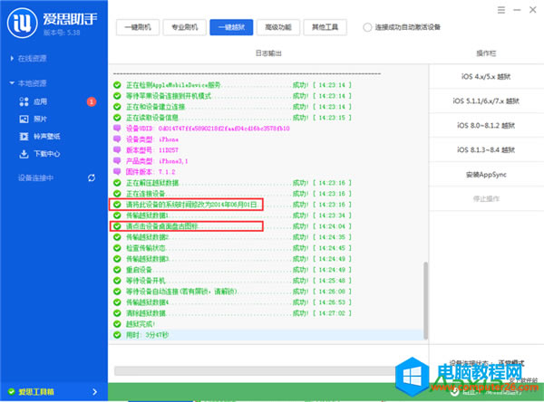This screenshot has height=402, width=544.
Task: Select the 固件版本 7.1.2 log line
Action: click(144, 172)
